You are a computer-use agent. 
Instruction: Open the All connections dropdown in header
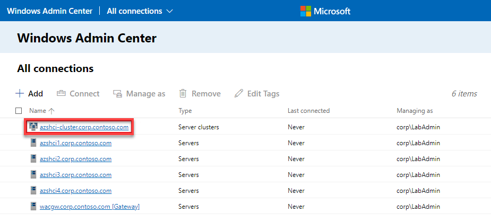(x=140, y=11)
